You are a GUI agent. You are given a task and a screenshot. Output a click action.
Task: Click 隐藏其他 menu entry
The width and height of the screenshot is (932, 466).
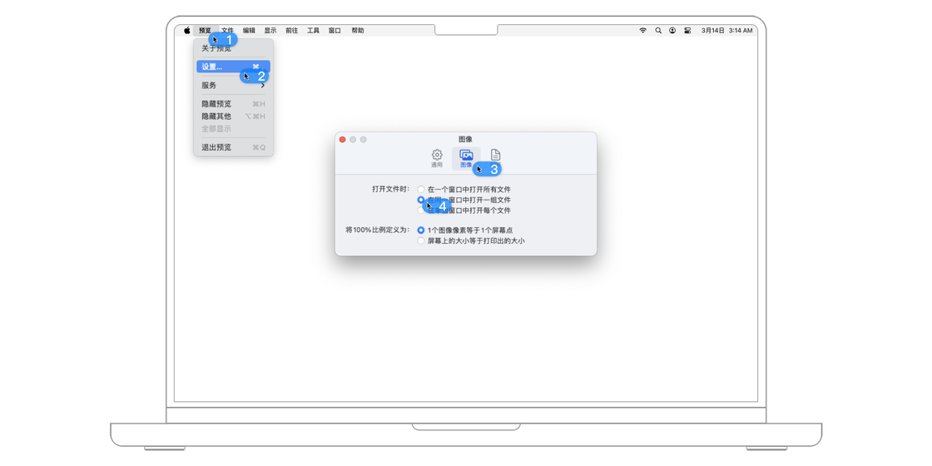pyautogui.click(x=216, y=116)
